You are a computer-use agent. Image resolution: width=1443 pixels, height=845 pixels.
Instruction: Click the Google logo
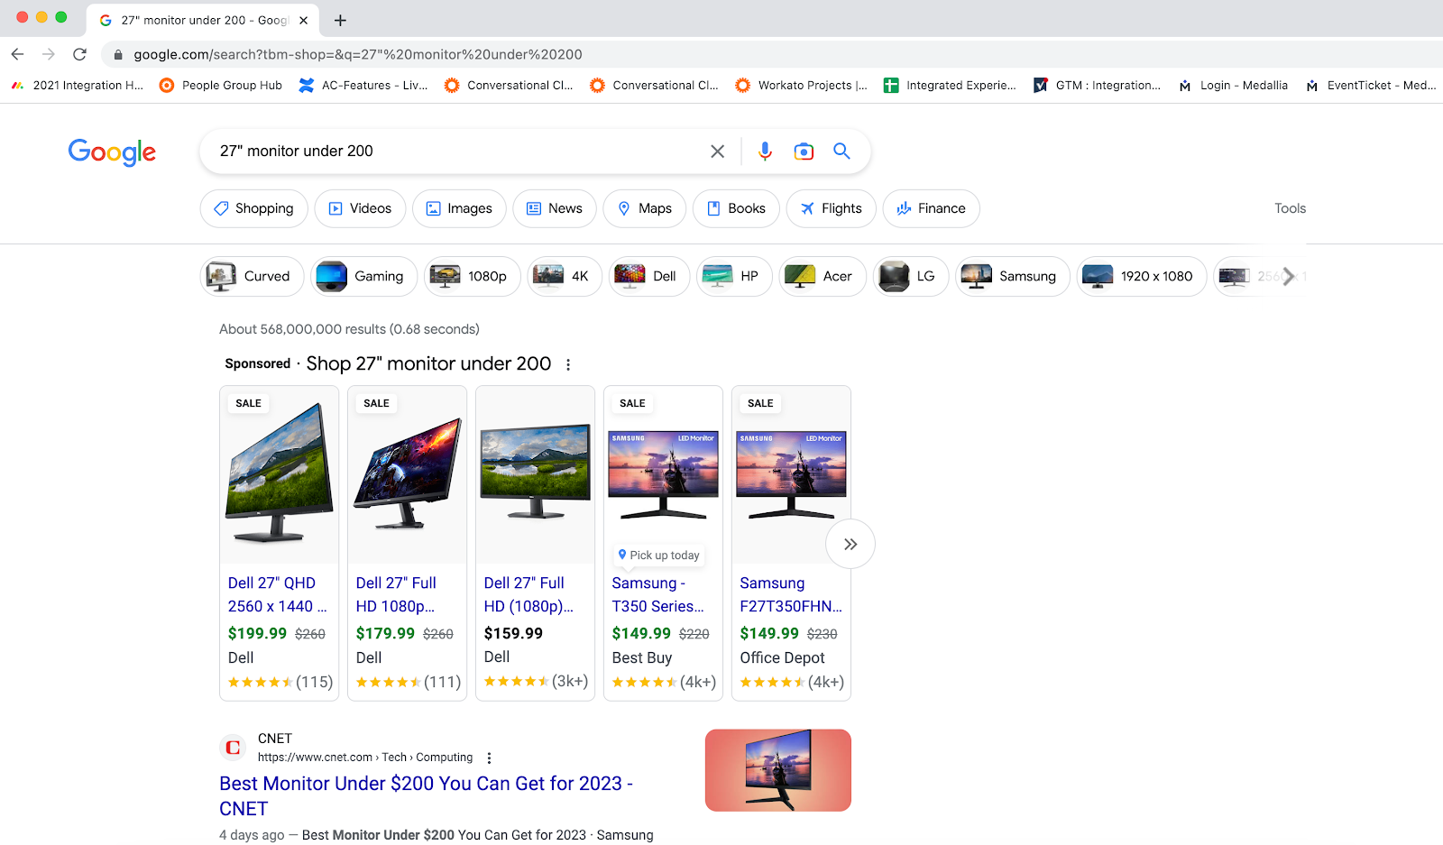pos(112,152)
